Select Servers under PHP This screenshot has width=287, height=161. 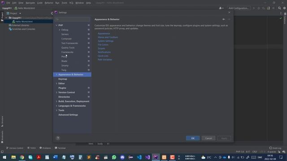(65, 34)
